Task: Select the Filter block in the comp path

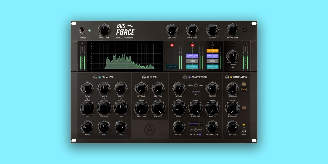Action: 192,61
